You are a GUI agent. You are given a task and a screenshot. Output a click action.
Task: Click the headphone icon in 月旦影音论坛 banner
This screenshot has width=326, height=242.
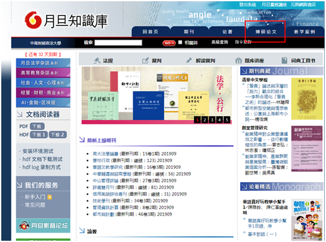pos(24,226)
